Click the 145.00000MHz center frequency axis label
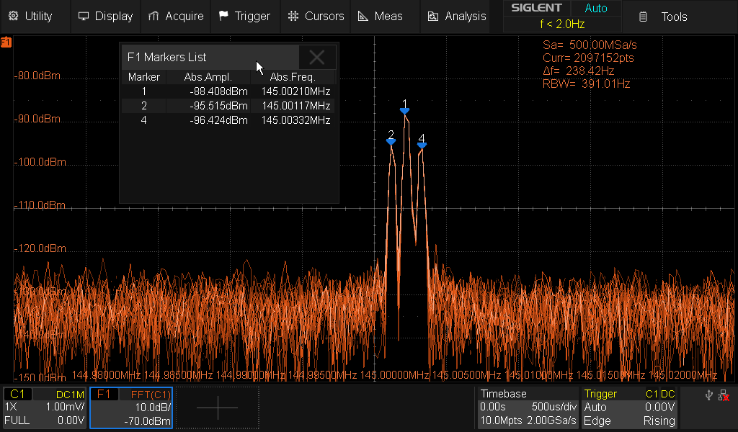The width and height of the screenshot is (738, 432). (x=394, y=376)
